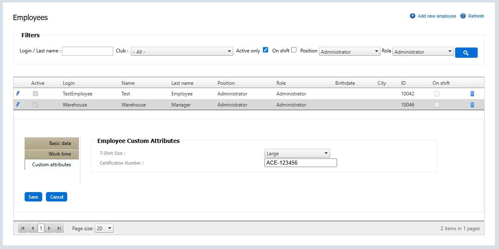Click the Certification Number input field

tap(301, 163)
